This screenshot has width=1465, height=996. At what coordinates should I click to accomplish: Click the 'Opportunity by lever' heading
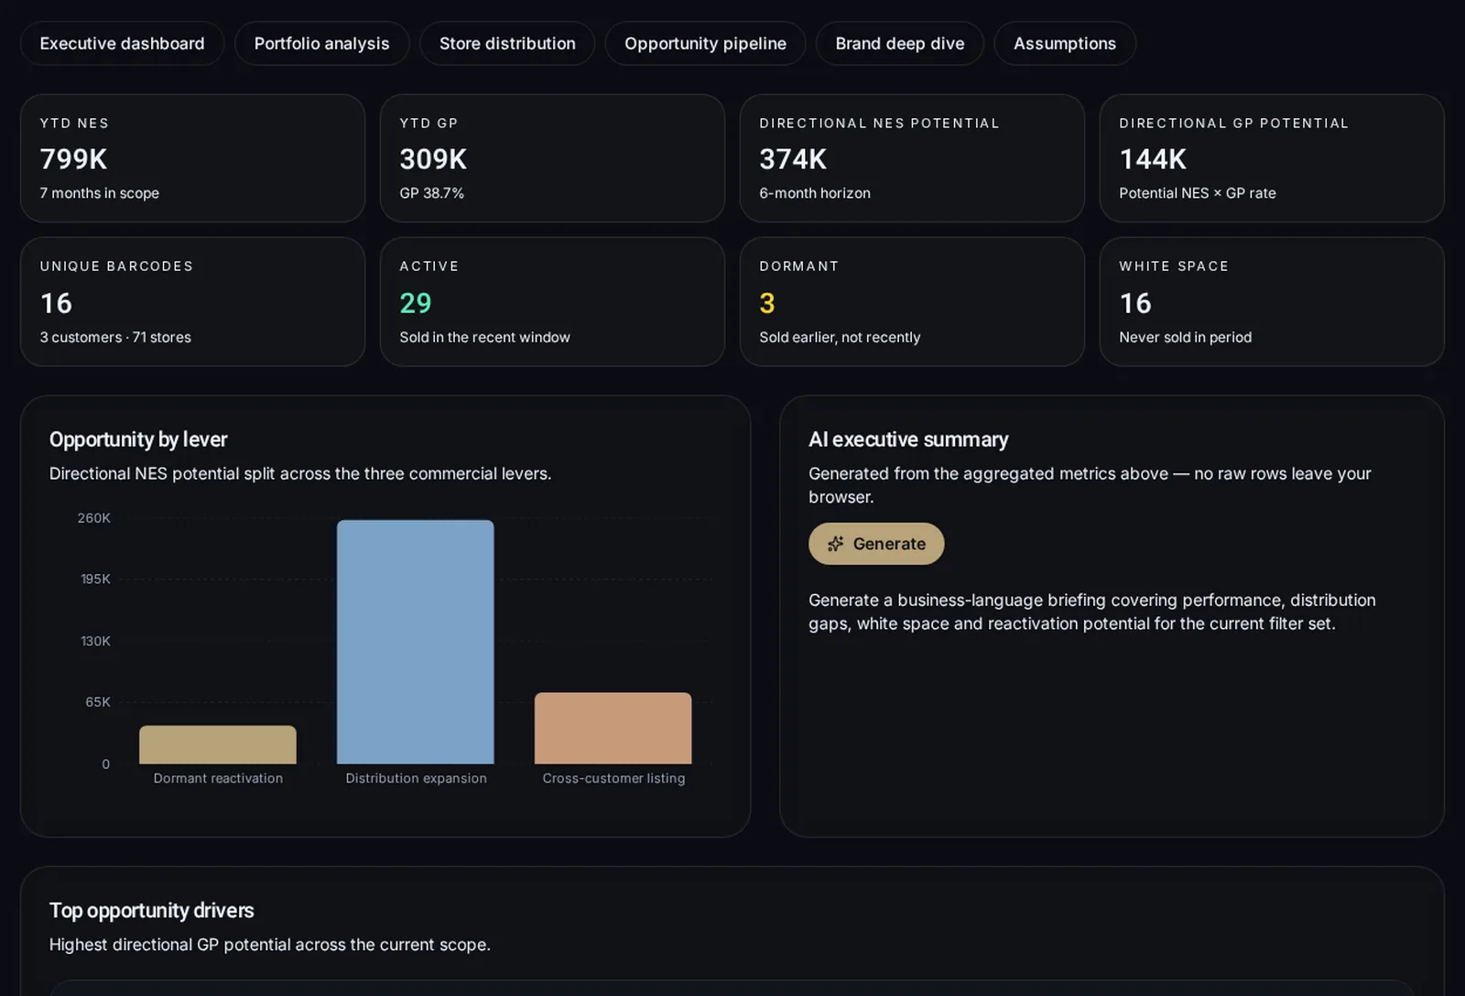(x=138, y=439)
